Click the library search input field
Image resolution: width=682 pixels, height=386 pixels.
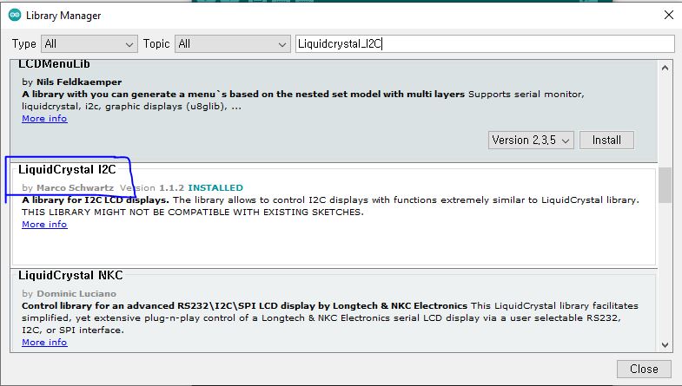tap(485, 44)
